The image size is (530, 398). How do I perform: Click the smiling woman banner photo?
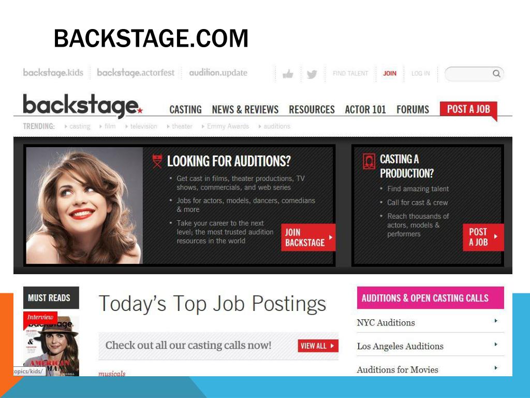(x=84, y=205)
